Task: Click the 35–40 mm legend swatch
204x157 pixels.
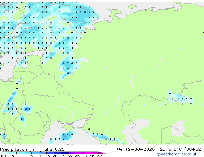Action: click(79, 153)
